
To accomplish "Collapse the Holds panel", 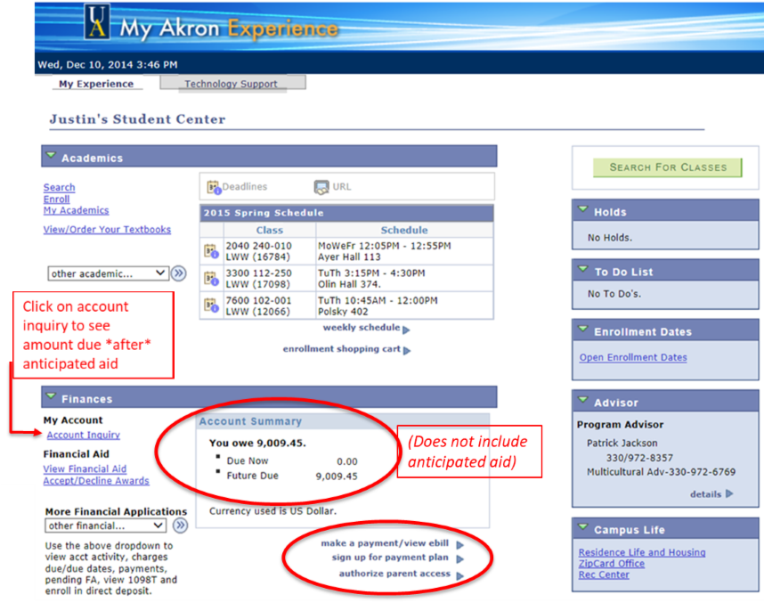I will [582, 209].
